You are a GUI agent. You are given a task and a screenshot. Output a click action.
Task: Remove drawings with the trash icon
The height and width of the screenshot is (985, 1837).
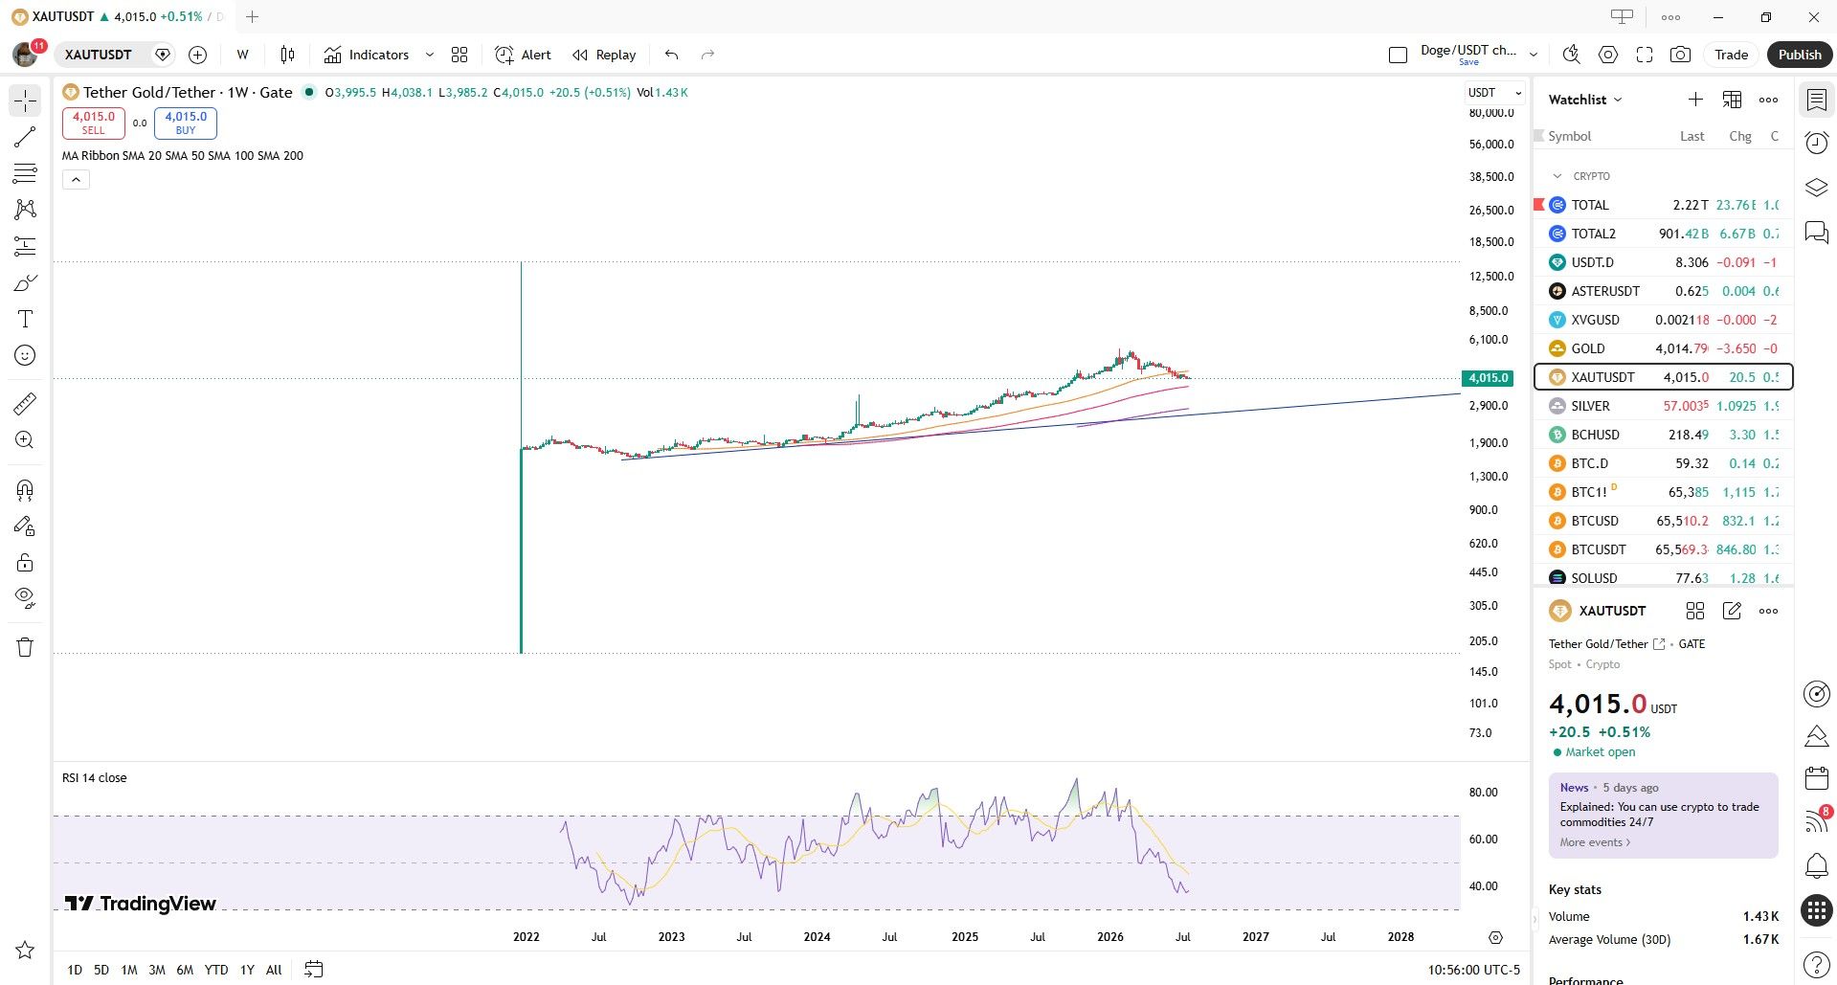25,647
